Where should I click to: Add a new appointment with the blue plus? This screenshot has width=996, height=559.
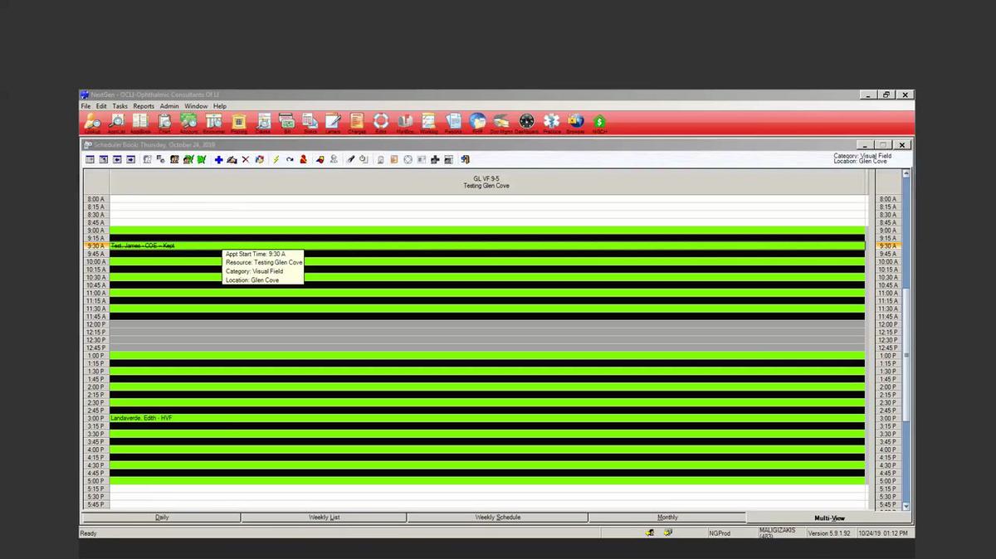tap(218, 159)
